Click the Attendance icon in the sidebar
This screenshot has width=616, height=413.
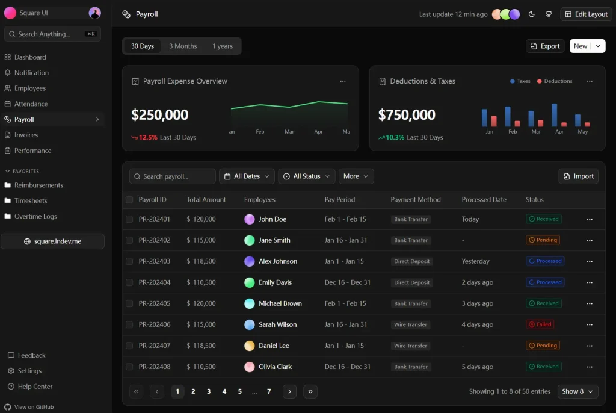9,104
